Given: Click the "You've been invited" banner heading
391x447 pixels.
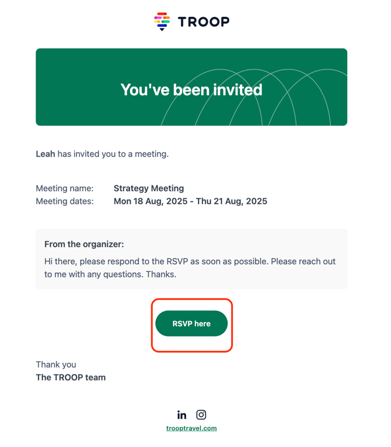Looking at the screenshot, I should click(191, 89).
